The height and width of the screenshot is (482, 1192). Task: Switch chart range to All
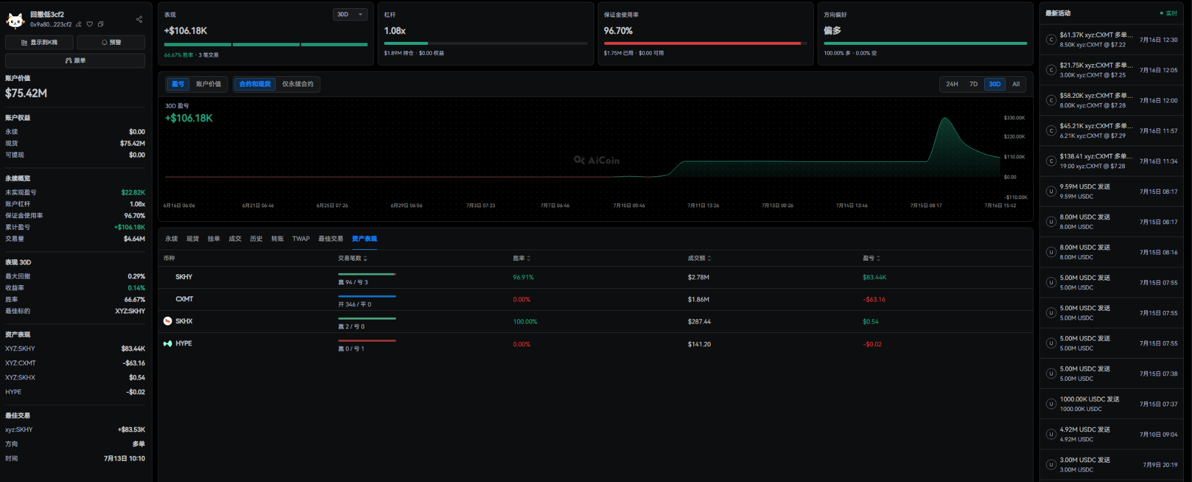click(x=1016, y=84)
